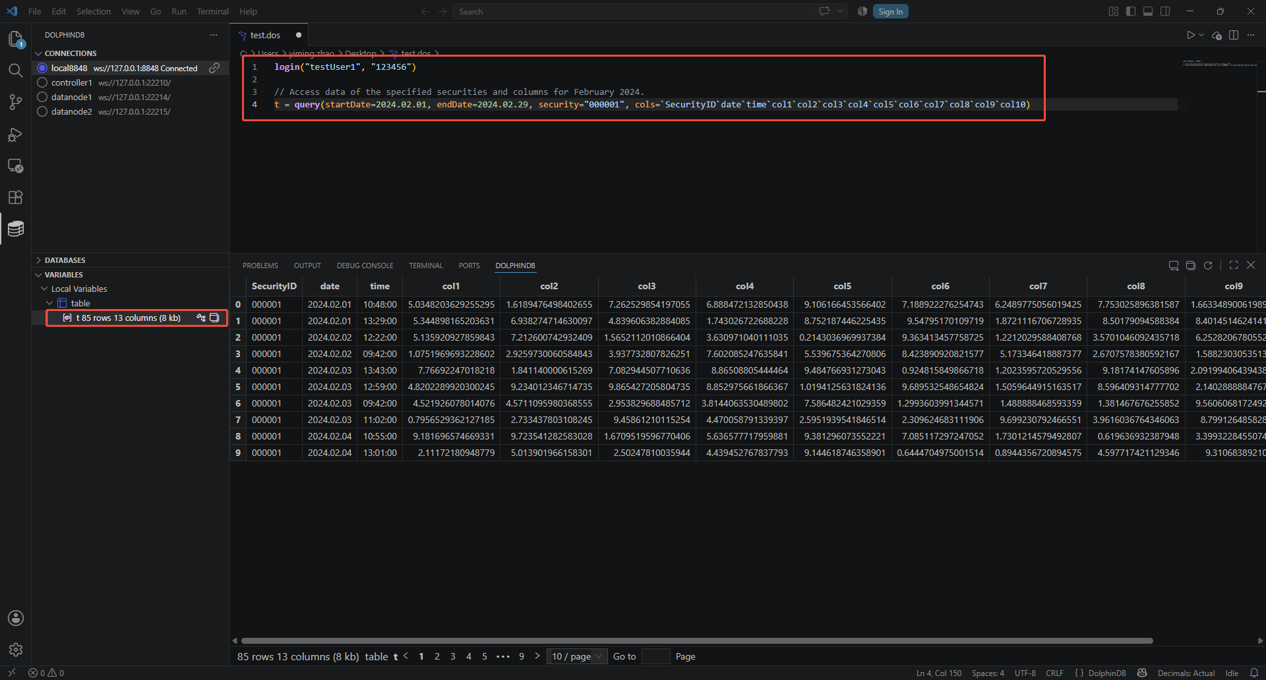Collapse the table tree node
The width and height of the screenshot is (1266, 680).
pyautogui.click(x=49, y=303)
